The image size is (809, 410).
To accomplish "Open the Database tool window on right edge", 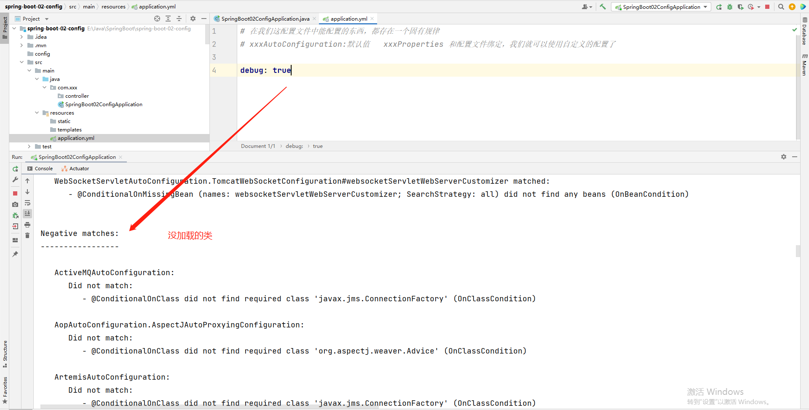I will pyautogui.click(x=805, y=31).
